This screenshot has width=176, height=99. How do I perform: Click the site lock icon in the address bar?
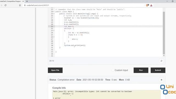click(25, 5)
